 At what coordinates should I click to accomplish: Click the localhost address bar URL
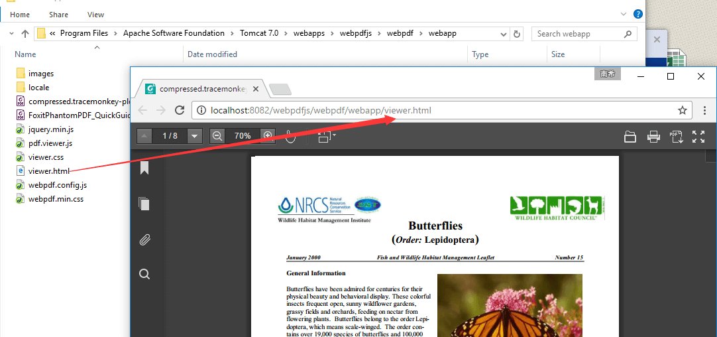pyautogui.click(x=321, y=110)
